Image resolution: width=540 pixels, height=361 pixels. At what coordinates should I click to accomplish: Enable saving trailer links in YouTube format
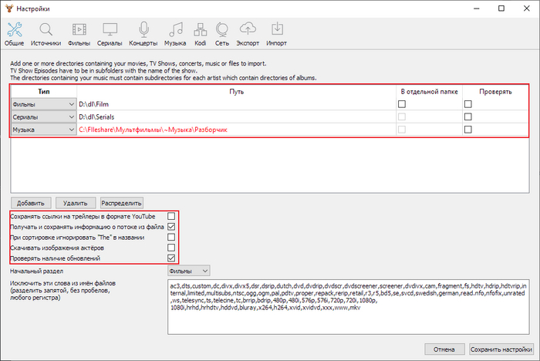coord(171,217)
